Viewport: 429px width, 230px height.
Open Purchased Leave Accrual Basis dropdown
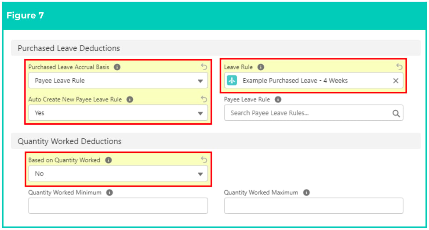click(x=118, y=81)
